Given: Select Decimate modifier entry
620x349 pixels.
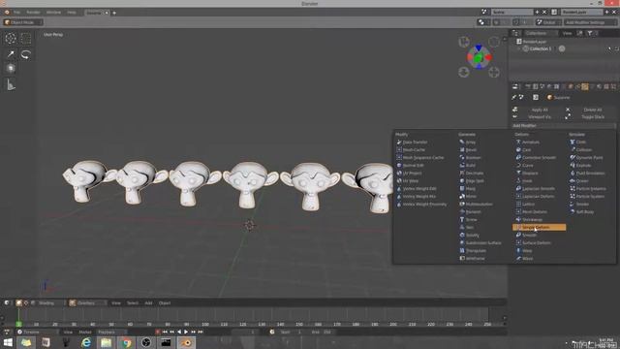Looking at the screenshot, I should click(472, 174).
